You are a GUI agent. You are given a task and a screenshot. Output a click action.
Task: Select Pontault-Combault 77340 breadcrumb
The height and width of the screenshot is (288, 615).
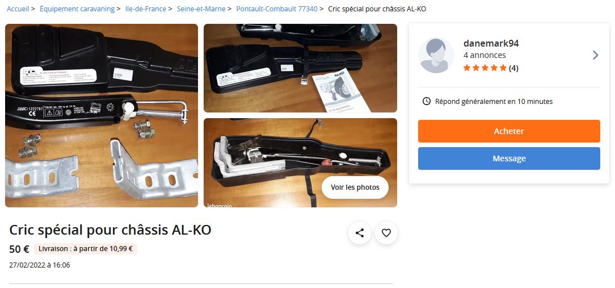[277, 9]
